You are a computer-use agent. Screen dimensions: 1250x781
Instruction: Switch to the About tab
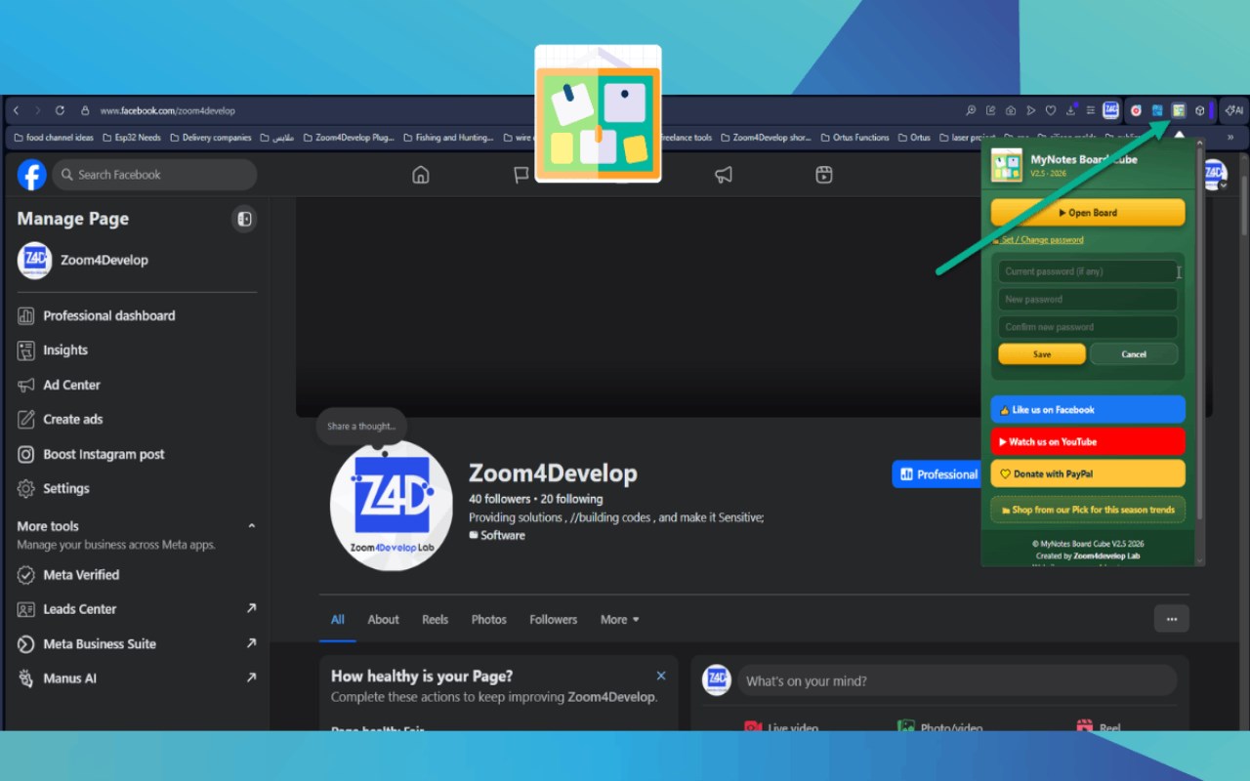[383, 620]
